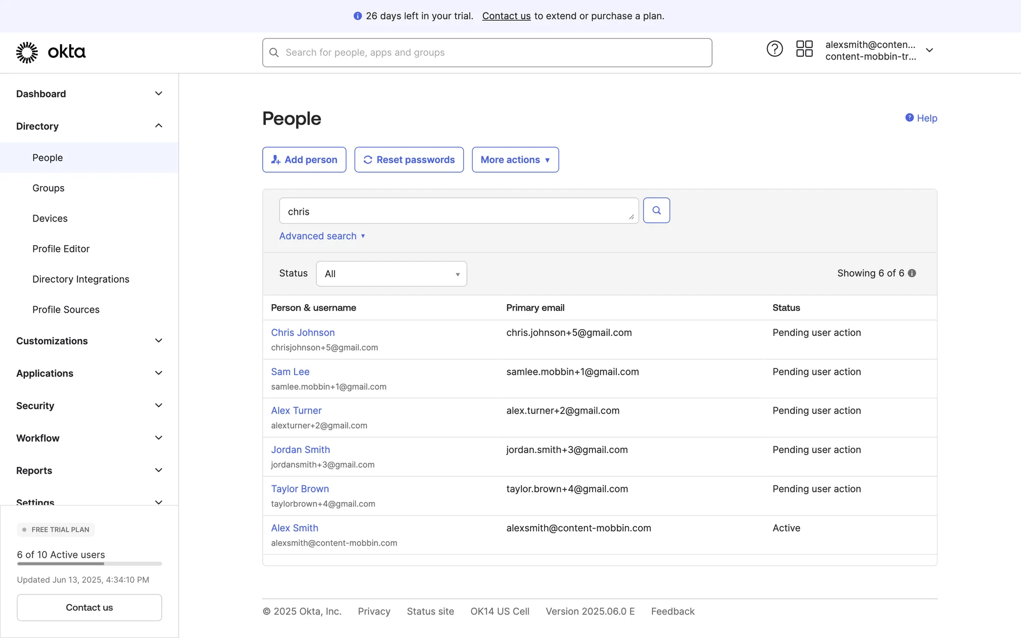Select Groups in the Directory menu
The height and width of the screenshot is (638, 1021).
[48, 188]
